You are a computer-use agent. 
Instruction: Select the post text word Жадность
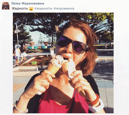20,8
